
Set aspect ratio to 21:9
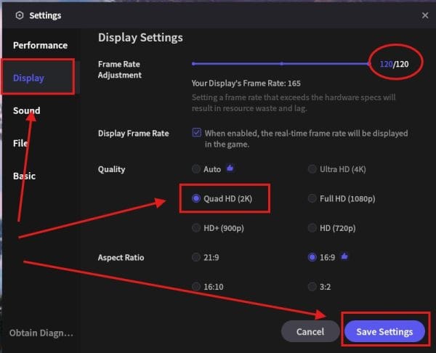196,257
